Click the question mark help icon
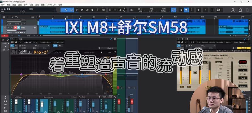The image size is (252, 113). pos(205,10)
